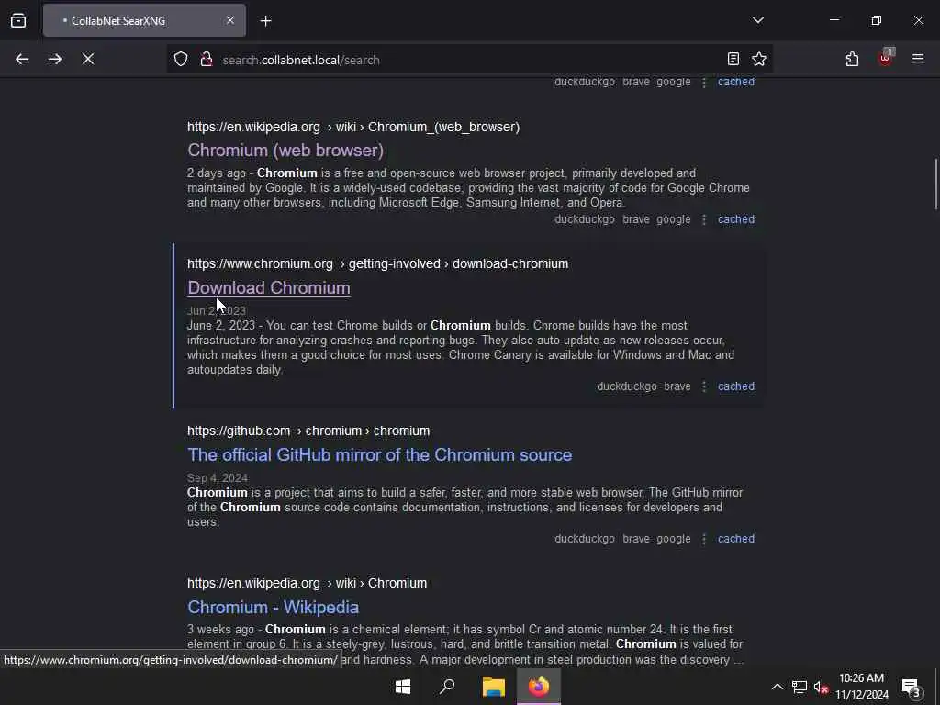The height and width of the screenshot is (705, 940).
Task: Open Firefox application menu hamburger
Action: 918,59
